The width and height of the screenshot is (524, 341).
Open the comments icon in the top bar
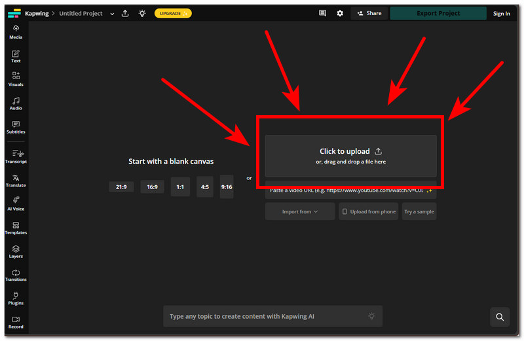coord(322,13)
